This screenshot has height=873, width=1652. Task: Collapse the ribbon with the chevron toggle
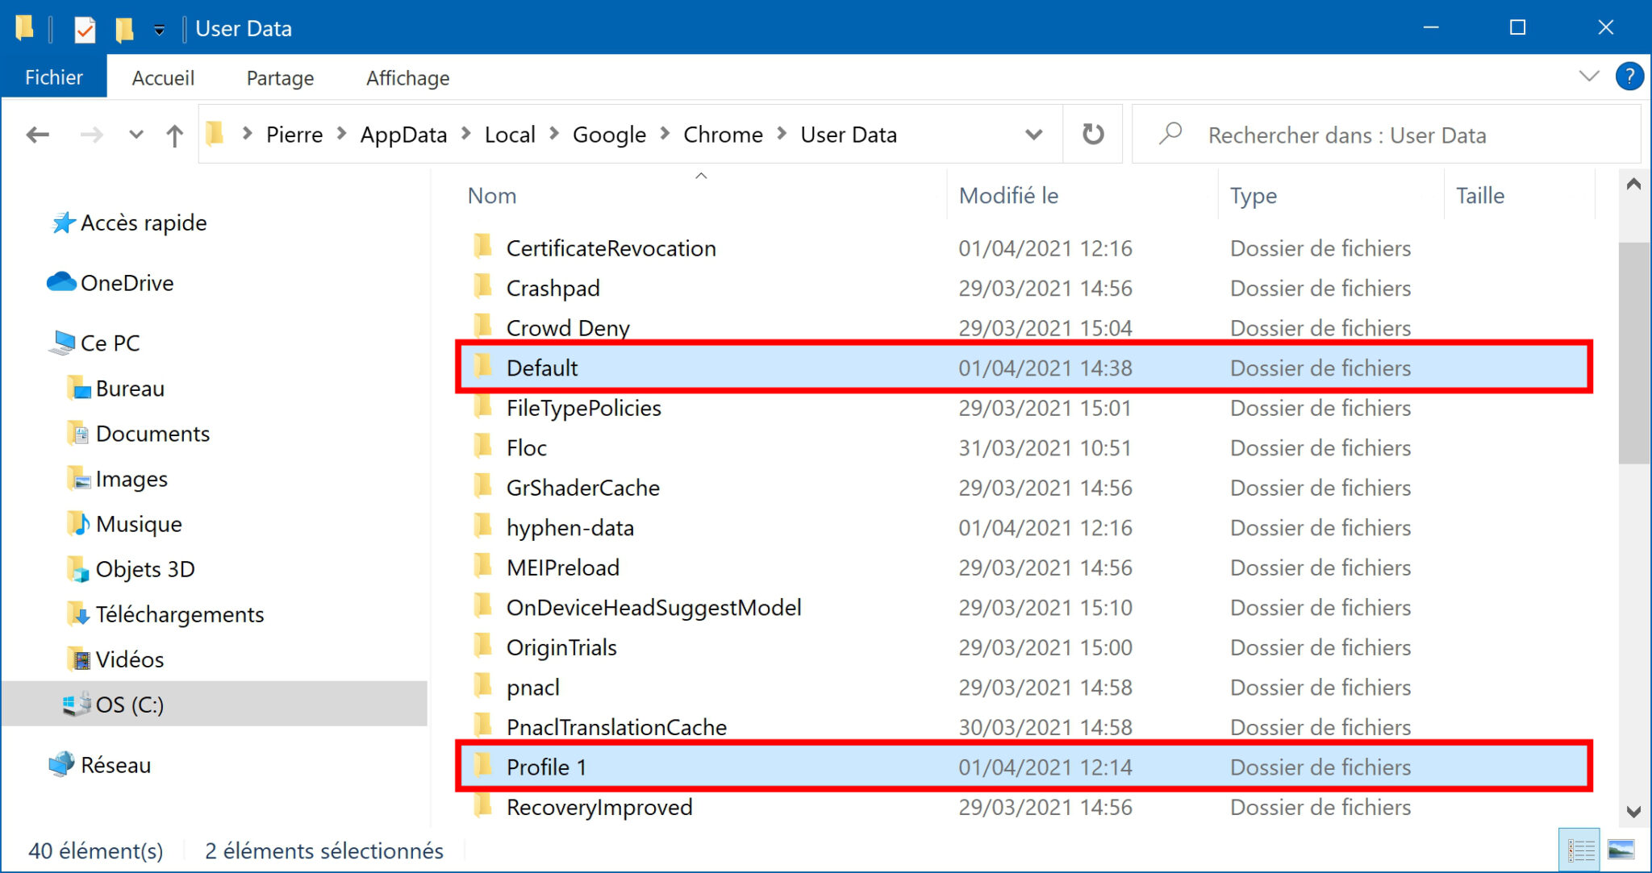pos(1588,77)
